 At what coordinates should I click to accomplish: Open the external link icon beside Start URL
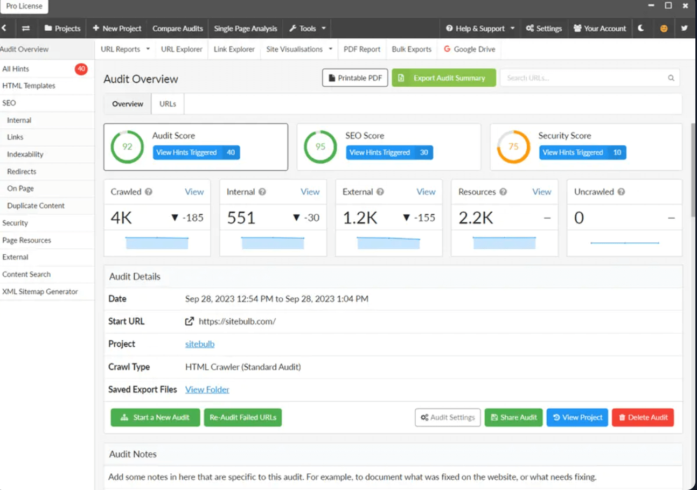[190, 321]
